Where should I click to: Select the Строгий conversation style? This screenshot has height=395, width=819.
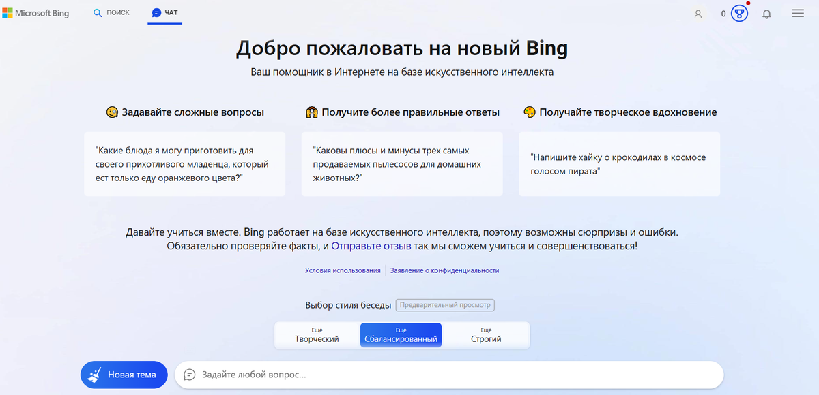pyautogui.click(x=486, y=335)
